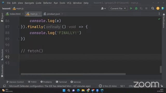Open the File menu
166x93 pixels.
click(x=9, y=3)
